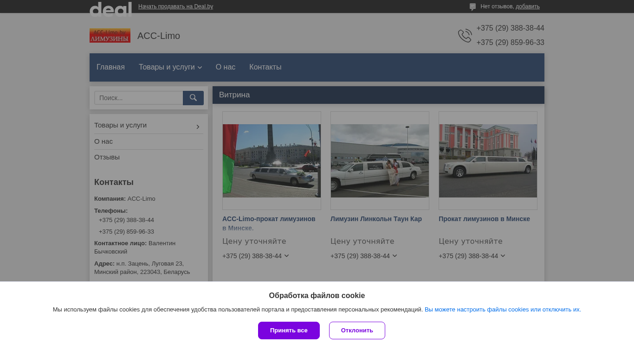Click the Контакты sidebar heading
Screen dimensions: 634x356
coord(114,182)
